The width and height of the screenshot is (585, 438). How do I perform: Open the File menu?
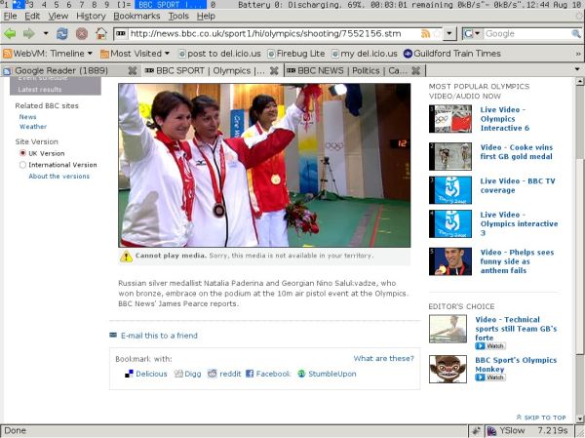(x=10, y=16)
